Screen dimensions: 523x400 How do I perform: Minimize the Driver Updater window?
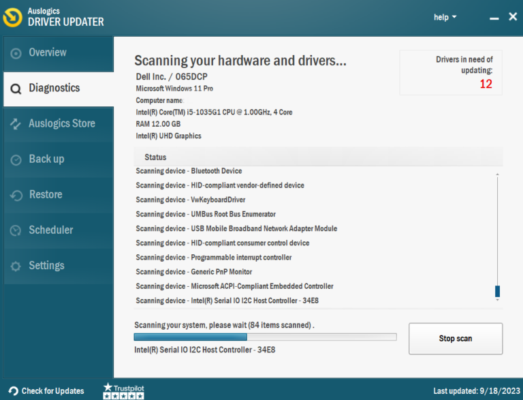(x=494, y=18)
